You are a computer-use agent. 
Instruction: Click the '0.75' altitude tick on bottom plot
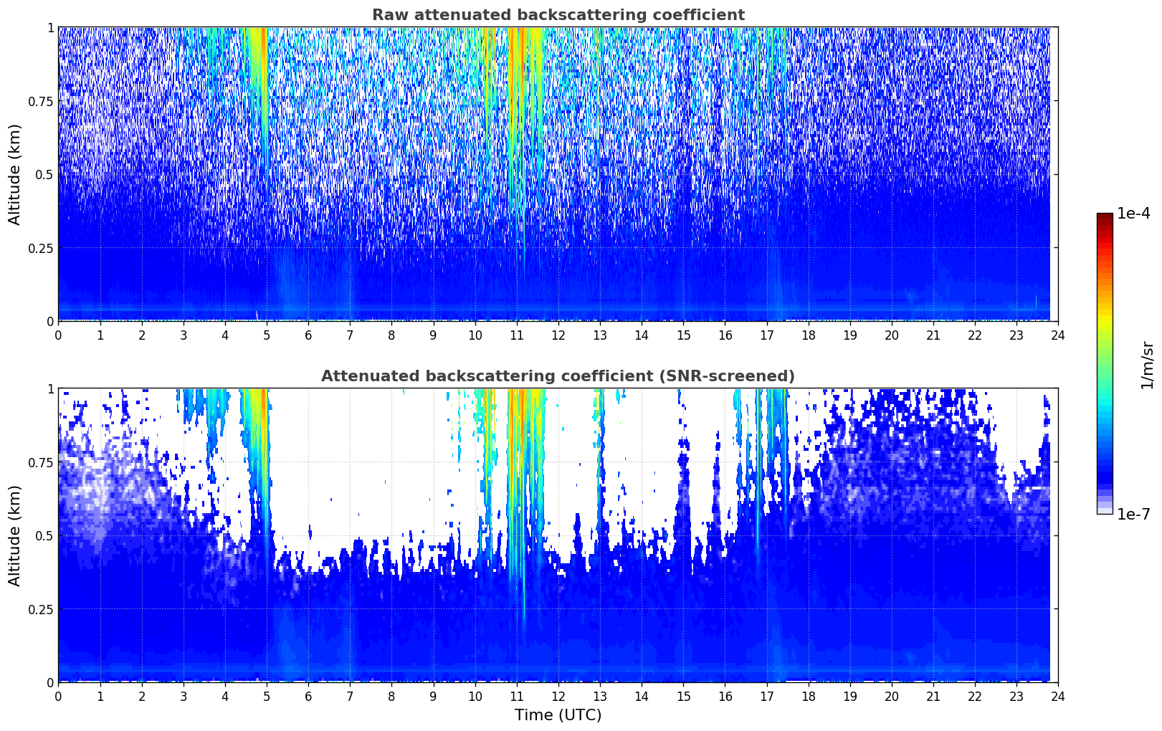(x=41, y=462)
